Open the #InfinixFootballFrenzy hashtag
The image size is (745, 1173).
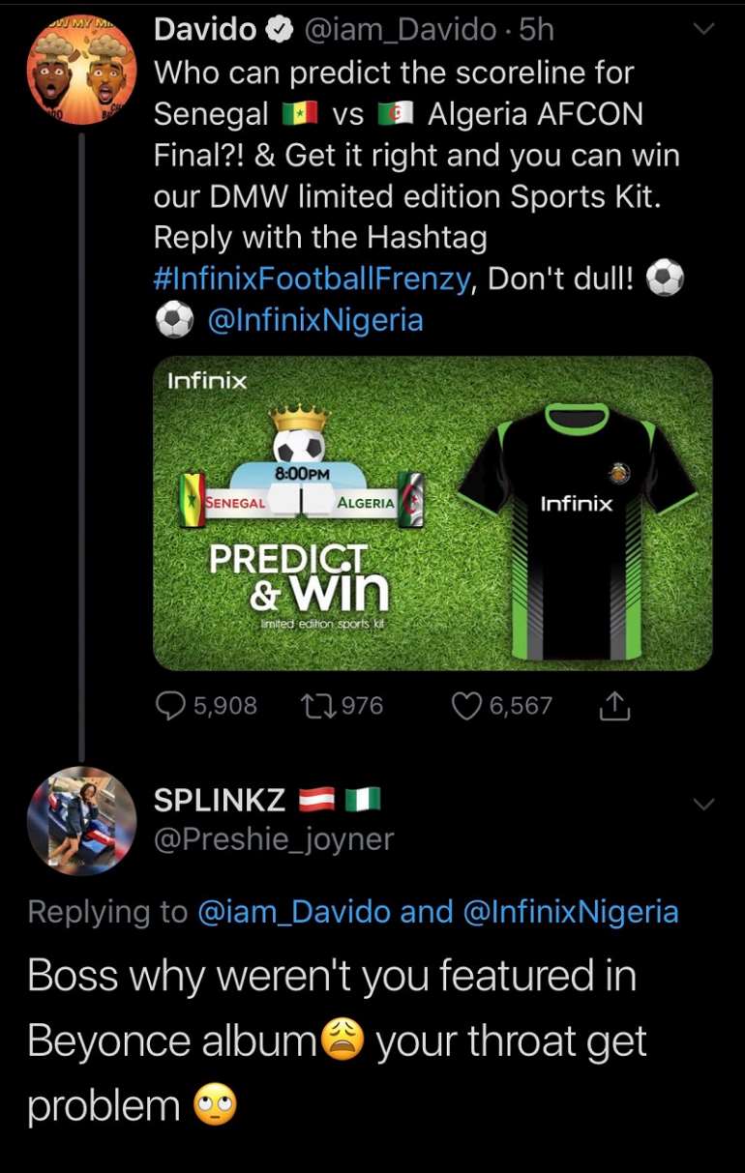click(x=313, y=279)
